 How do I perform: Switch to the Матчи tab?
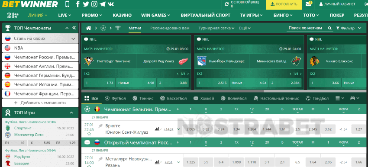(135, 28)
